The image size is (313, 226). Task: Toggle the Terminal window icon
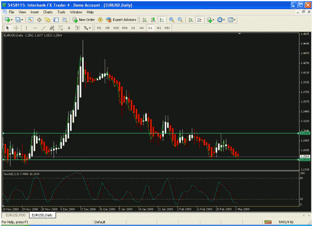click(x=56, y=19)
